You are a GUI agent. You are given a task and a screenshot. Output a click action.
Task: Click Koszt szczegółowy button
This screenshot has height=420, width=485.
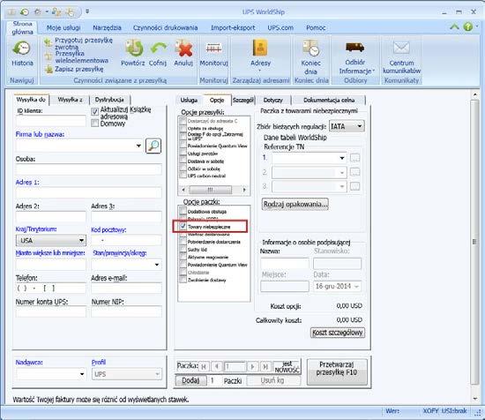click(x=337, y=333)
